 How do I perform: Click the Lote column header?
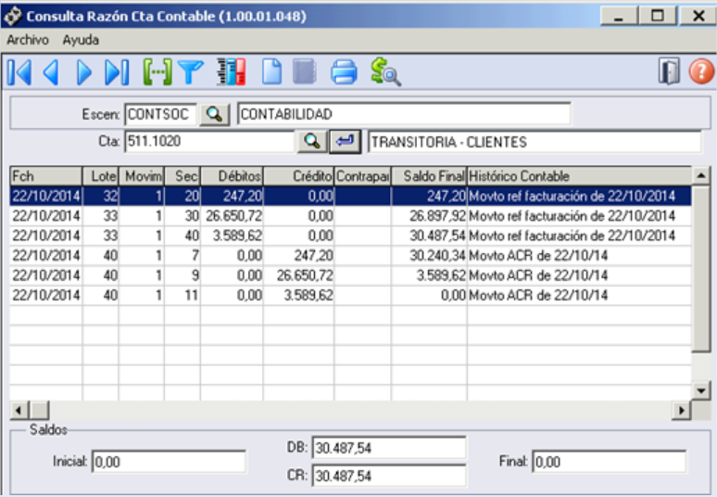pyautogui.click(x=100, y=176)
